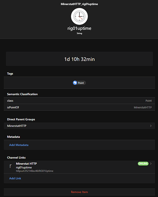Click the red Remove Item button
The image size is (158, 197).
(79, 192)
